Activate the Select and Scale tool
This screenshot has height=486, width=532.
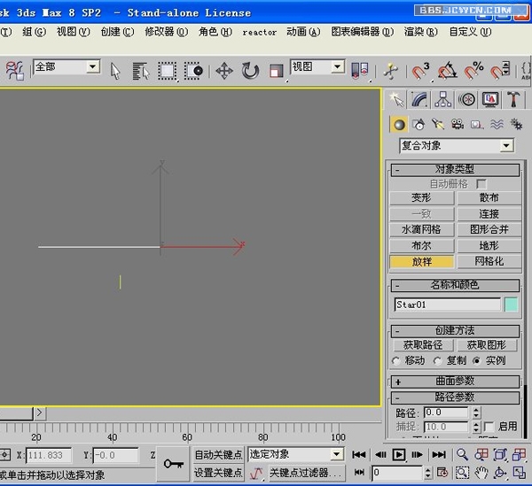pos(276,72)
